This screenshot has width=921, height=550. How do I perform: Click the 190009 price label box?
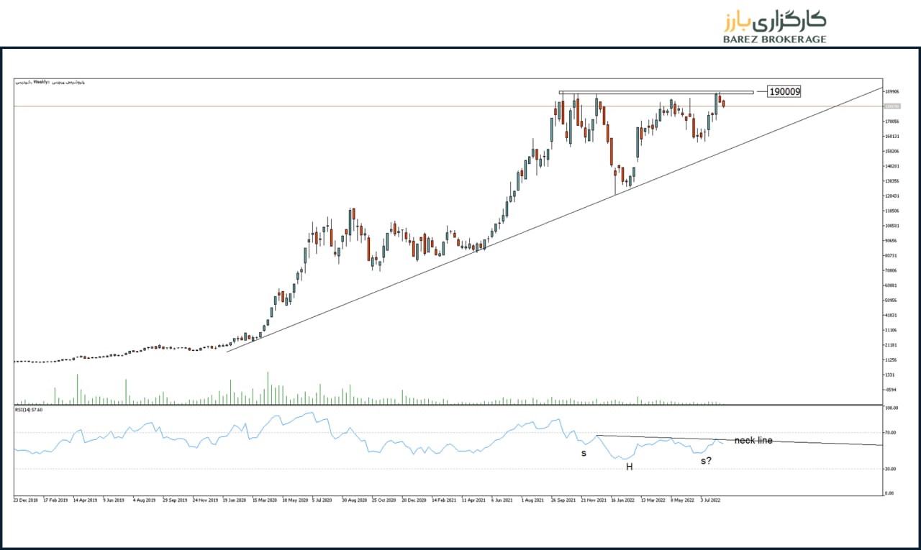click(784, 91)
